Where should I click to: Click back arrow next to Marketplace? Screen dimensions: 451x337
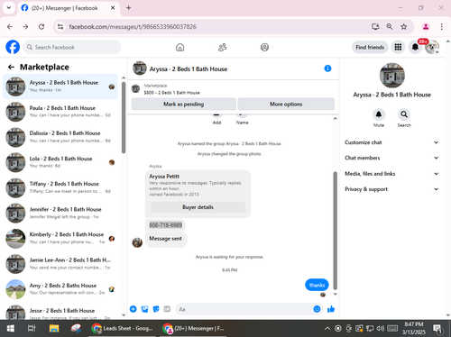pos(11,67)
